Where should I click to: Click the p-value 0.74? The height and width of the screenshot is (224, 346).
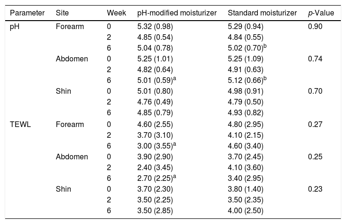tap(316, 59)
